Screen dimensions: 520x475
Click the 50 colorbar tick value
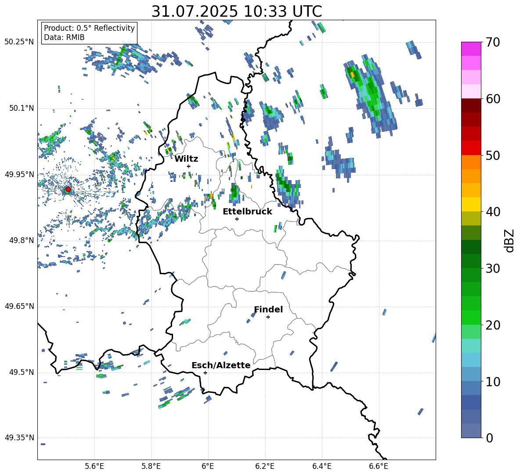[493, 155]
